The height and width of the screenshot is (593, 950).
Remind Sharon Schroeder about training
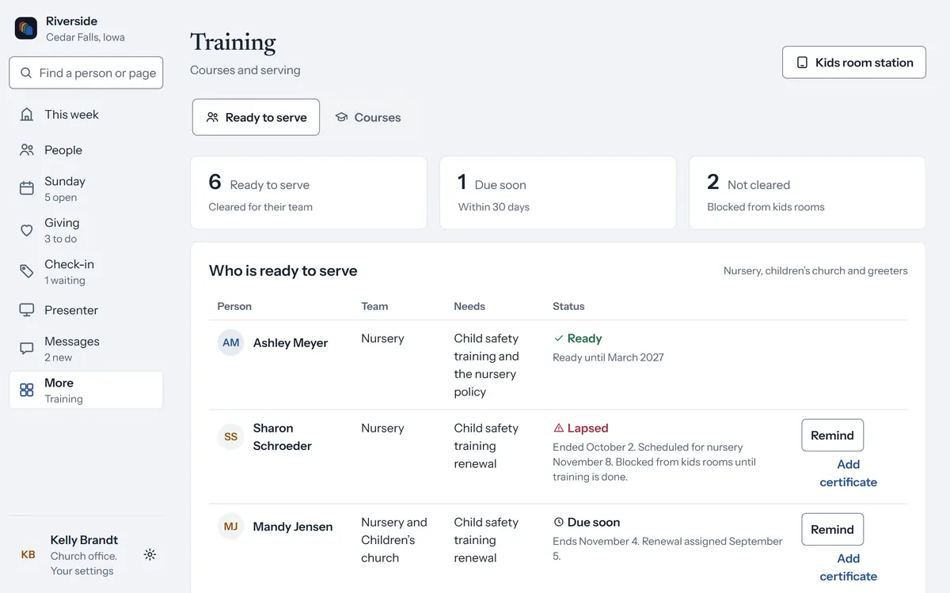832,436
